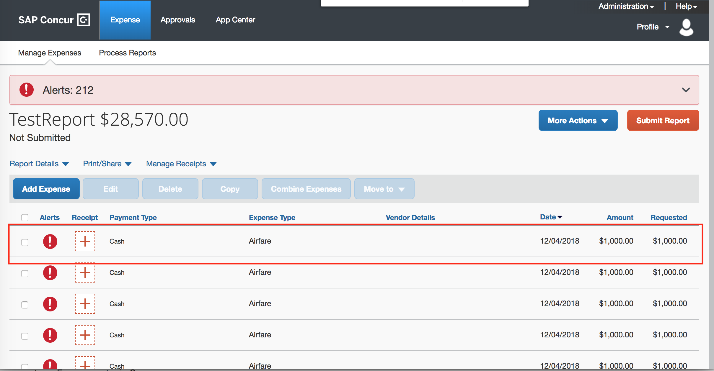The width and height of the screenshot is (714, 371).
Task: Click alert icon in first Airfare row
Action: pos(50,242)
